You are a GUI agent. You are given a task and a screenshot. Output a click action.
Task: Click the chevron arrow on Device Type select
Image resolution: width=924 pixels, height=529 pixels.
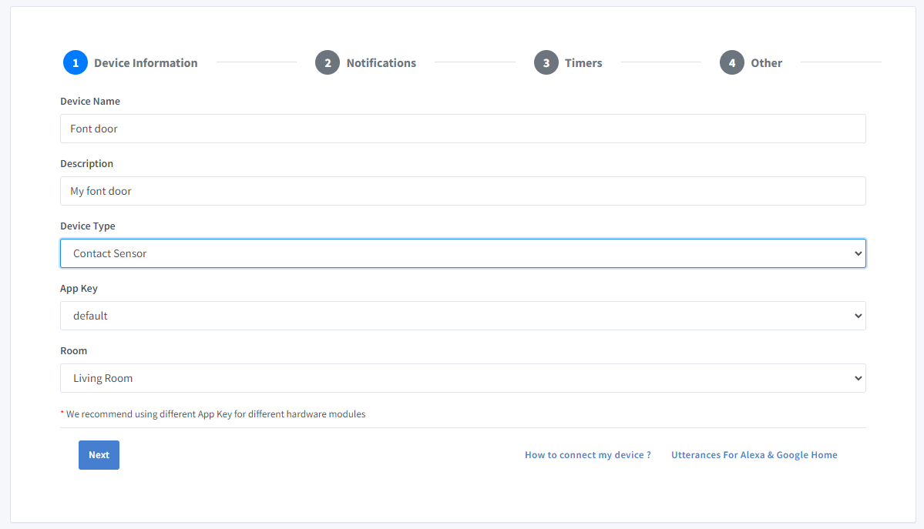click(x=858, y=253)
